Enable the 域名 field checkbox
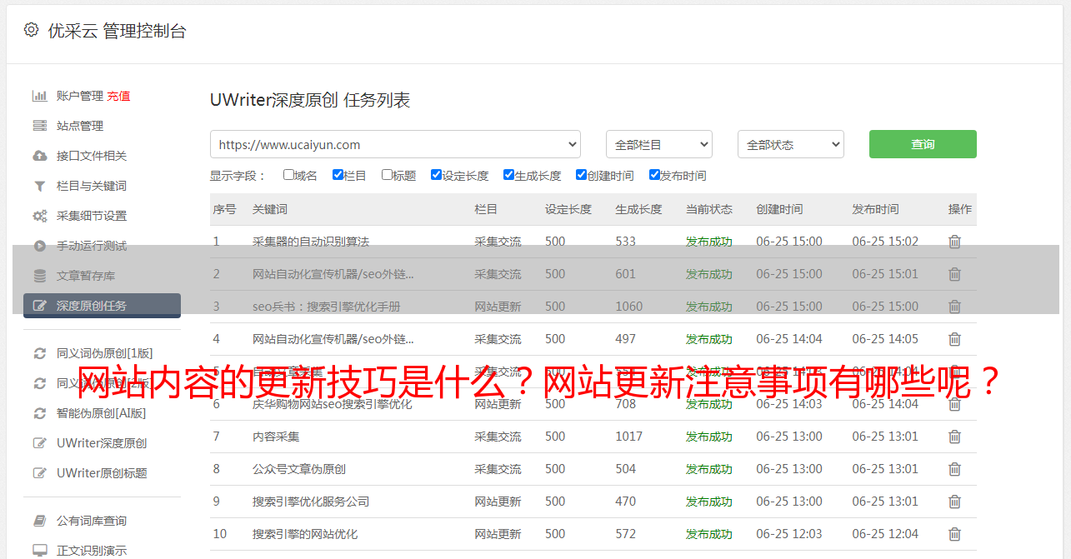The height and width of the screenshot is (559, 1071). pos(288,175)
